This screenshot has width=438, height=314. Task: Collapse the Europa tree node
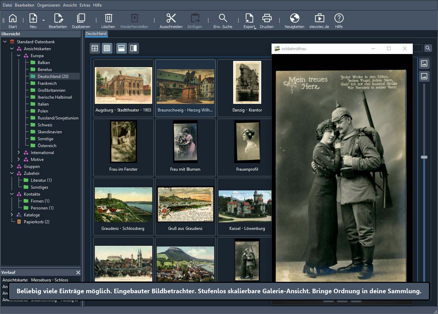pos(19,56)
